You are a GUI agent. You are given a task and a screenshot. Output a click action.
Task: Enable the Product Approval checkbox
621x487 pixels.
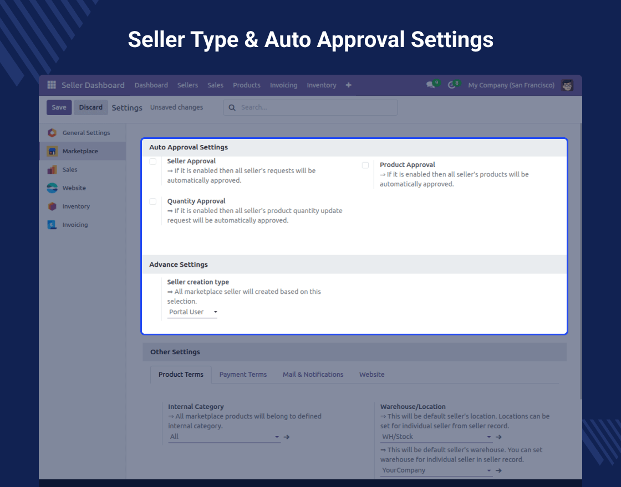tap(365, 165)
